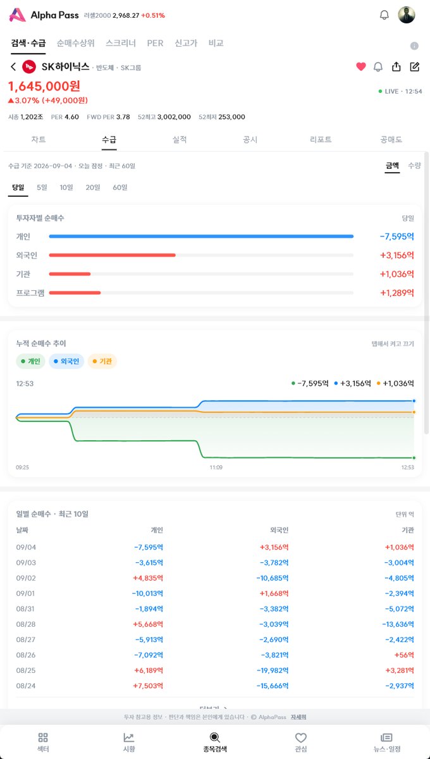The height and width of the screenshot is (759, 430).
Task: Click the info icon beside the top tabs
Action: click(x=415, y=46)
